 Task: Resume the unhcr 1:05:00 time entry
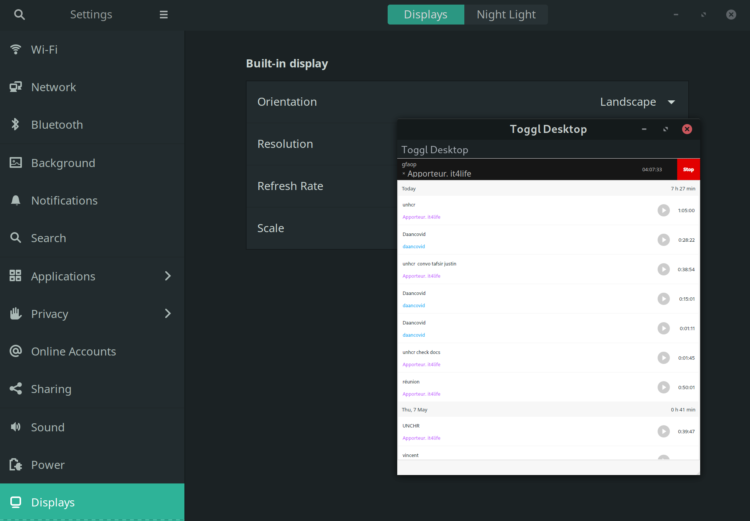[x=664, y=210]
